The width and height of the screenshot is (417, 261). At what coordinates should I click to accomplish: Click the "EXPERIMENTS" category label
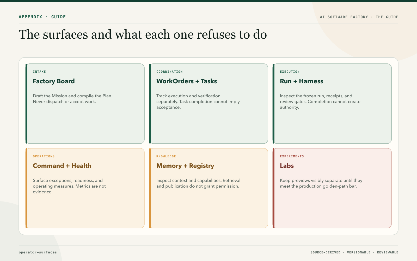[292, 156]
